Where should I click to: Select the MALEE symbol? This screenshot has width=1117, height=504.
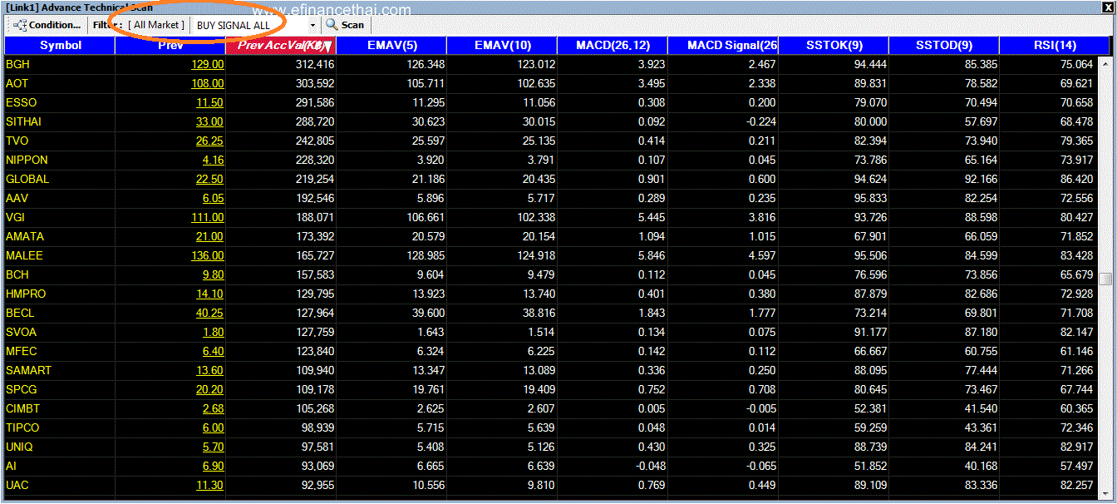coord(24,255)
